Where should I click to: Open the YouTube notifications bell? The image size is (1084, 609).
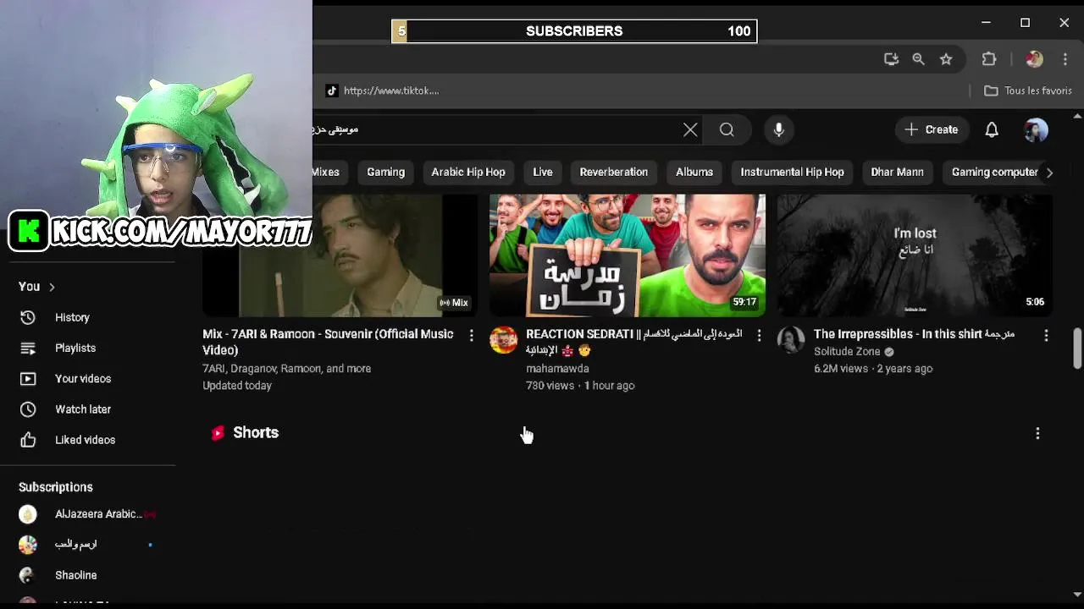(992, 129)
